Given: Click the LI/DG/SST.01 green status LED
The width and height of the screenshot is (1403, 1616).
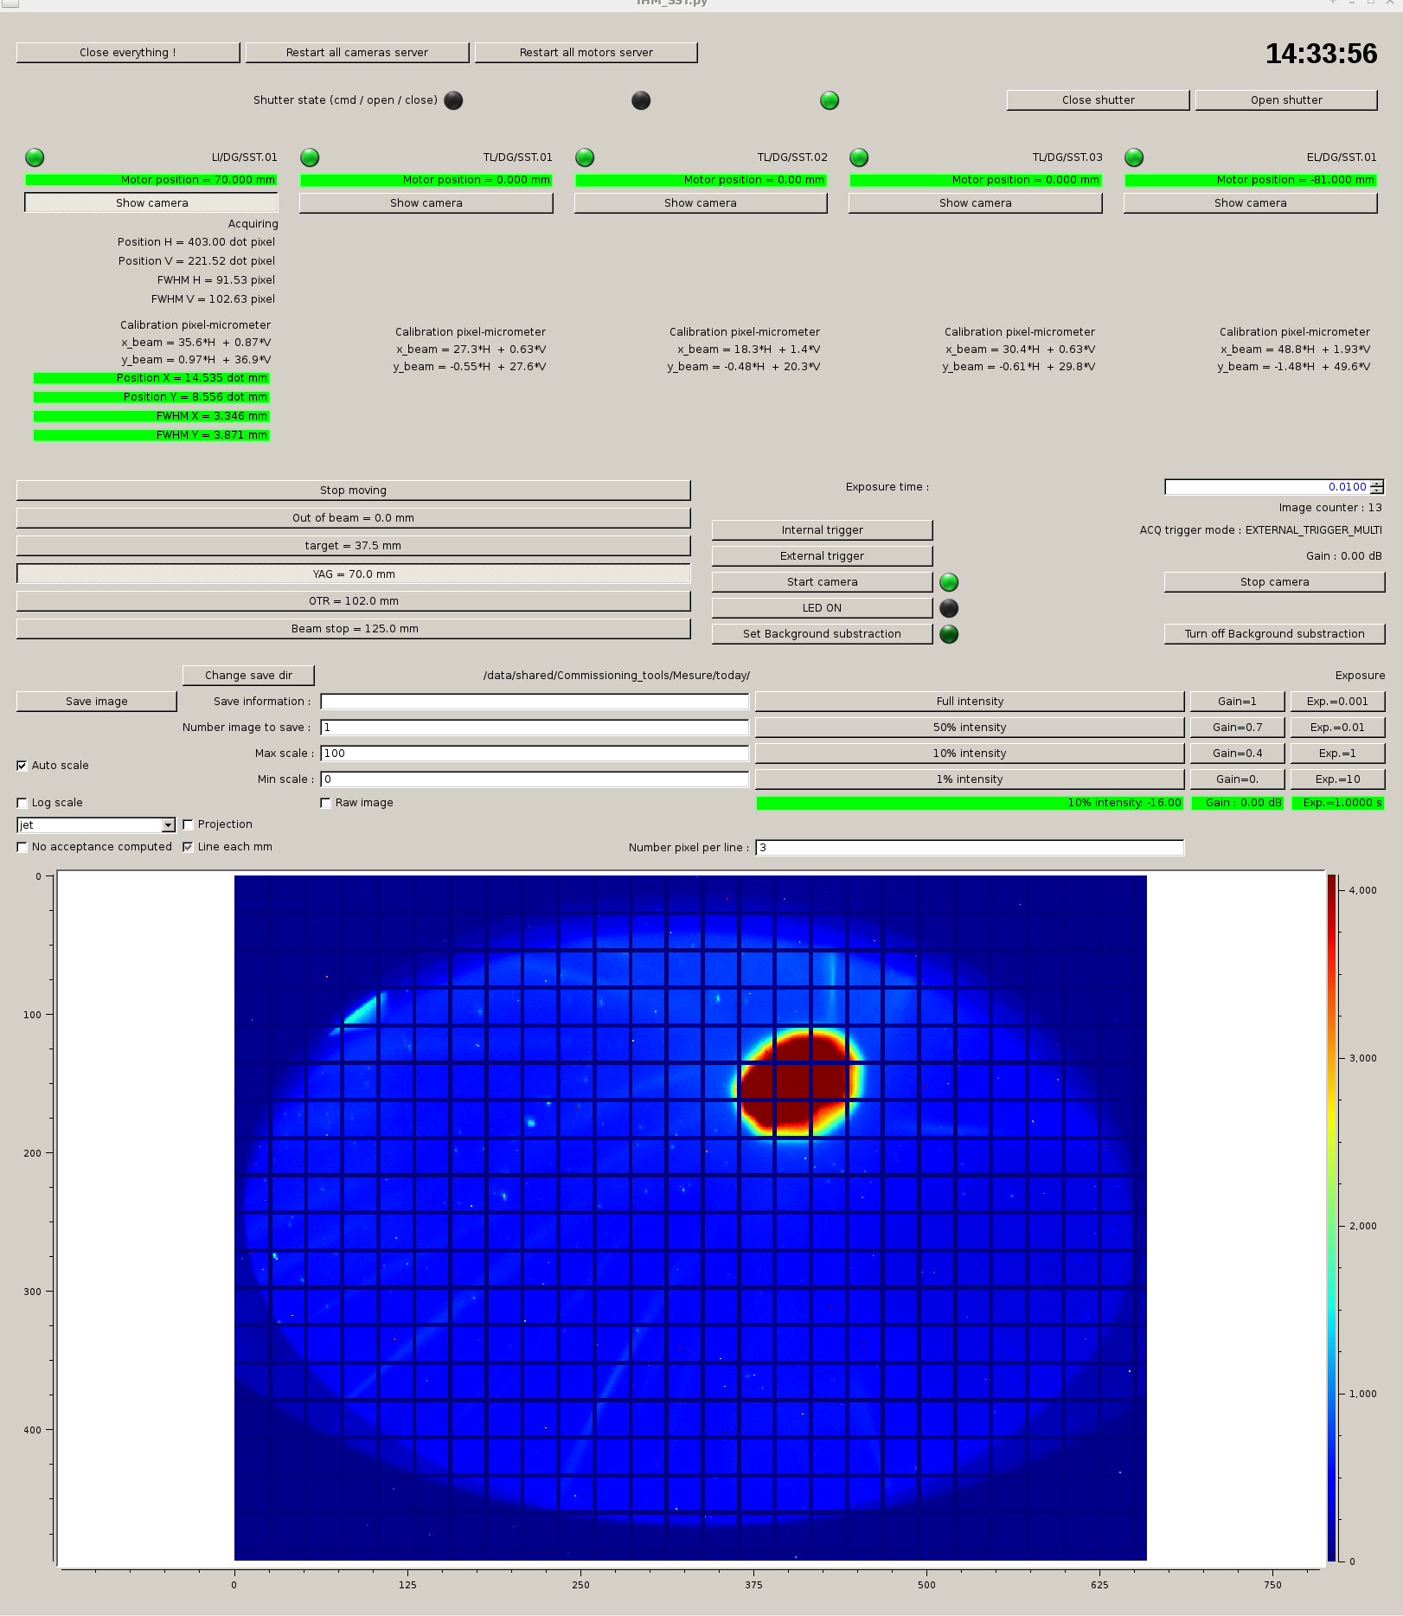Looking at the screenshot, I should [35, 157].
